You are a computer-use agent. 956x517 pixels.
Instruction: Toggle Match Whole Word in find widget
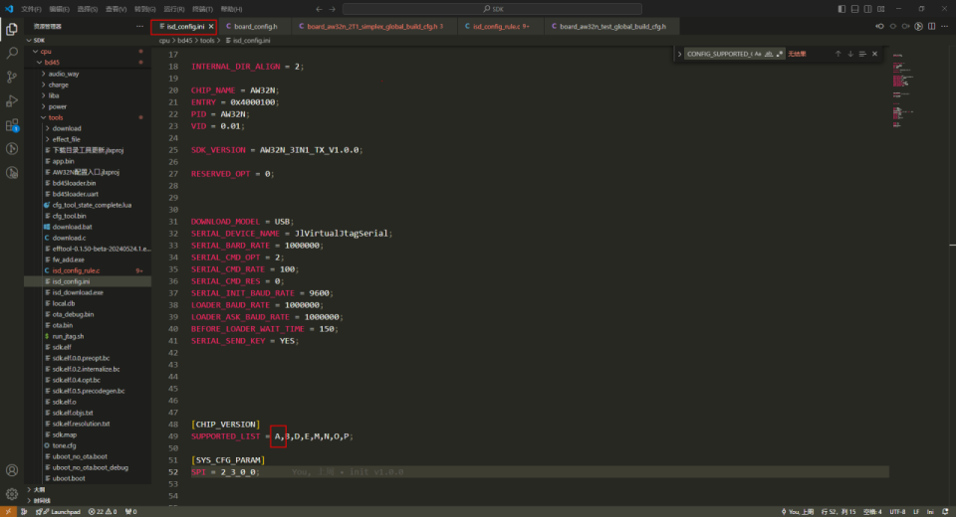pos(769,54)
